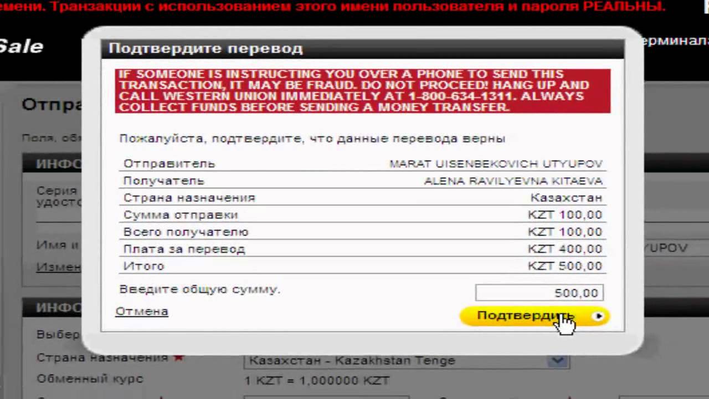The image size is (709, 399).
Task: Click the Отмена link
Action: tap(142, 311)
